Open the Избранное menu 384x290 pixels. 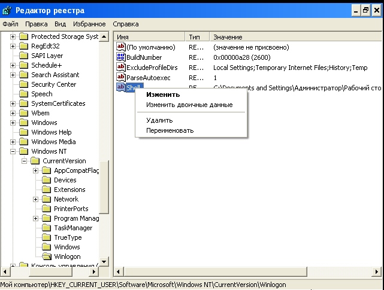click(x=89, y=24)
